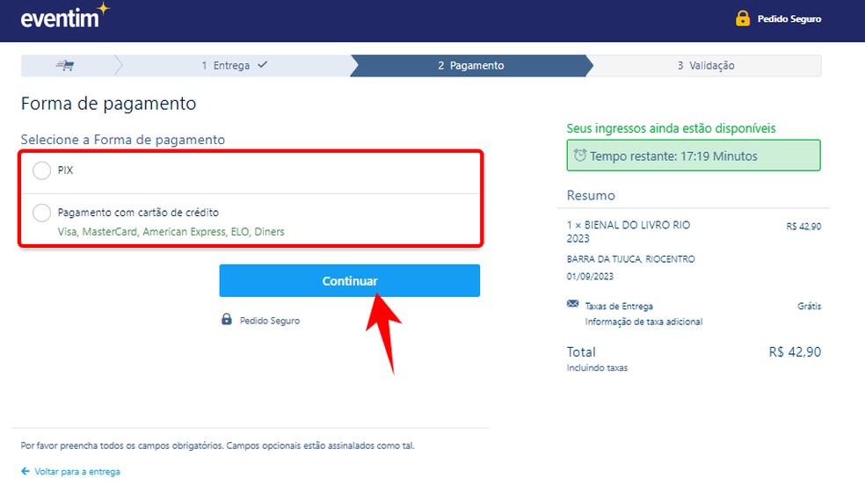865x492 pixels.
Task: Click the yellow padlock icon in header
Action: [x=743, y=18]
